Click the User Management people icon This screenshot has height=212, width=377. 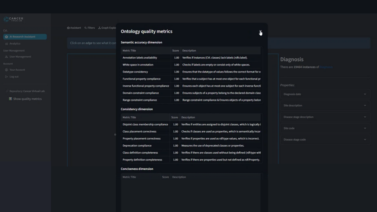coord(7,57)
